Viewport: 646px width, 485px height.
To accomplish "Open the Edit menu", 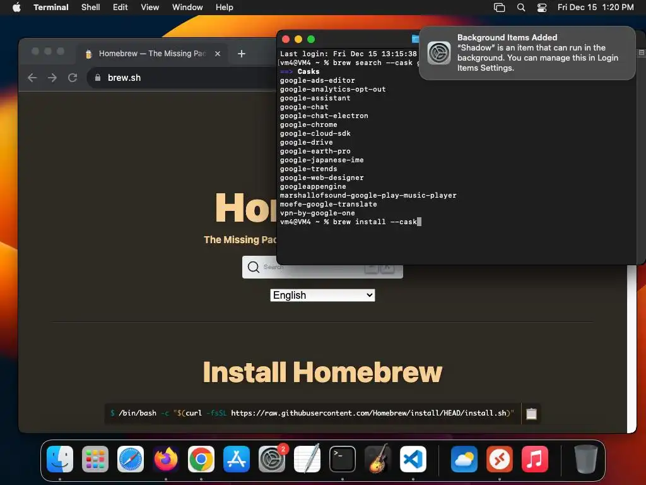I will pos(120,7).
